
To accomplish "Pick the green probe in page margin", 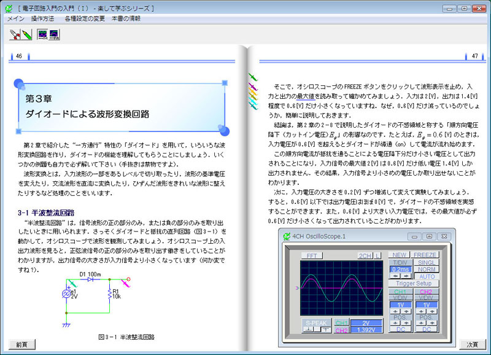I will pyautogui.click(x=253, y=77).
